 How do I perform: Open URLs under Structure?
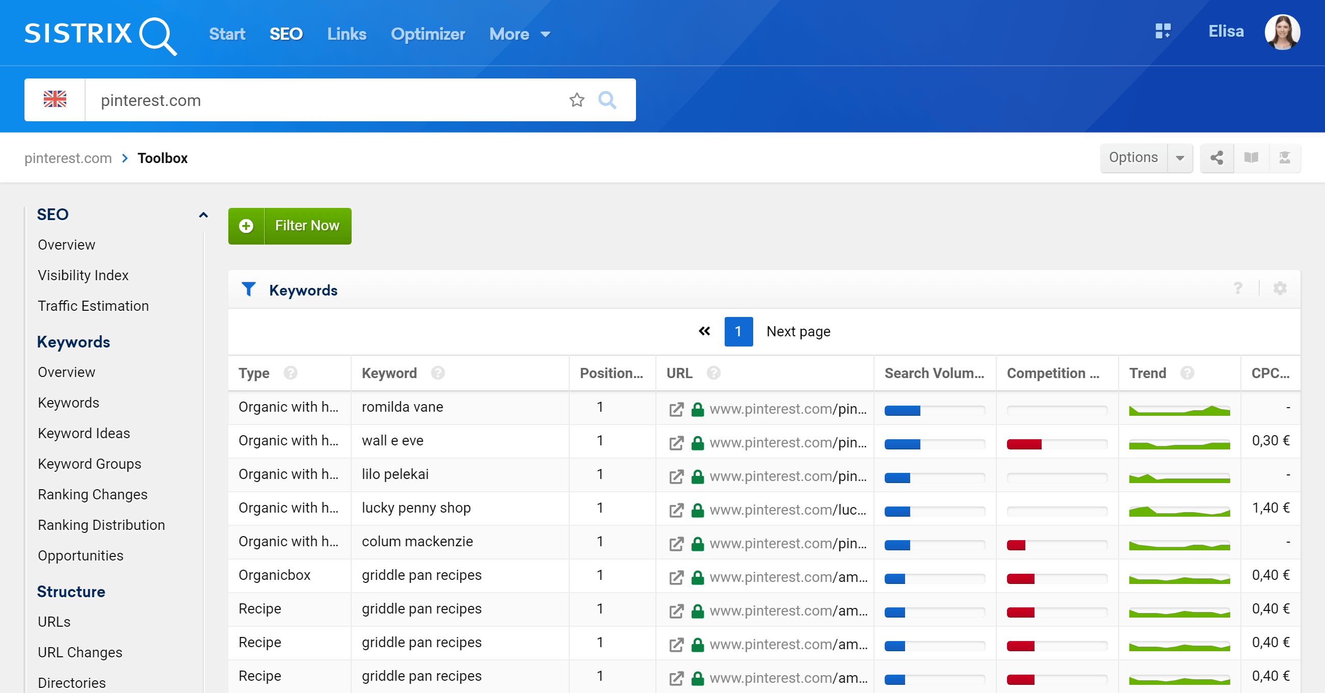coord(54,622)
